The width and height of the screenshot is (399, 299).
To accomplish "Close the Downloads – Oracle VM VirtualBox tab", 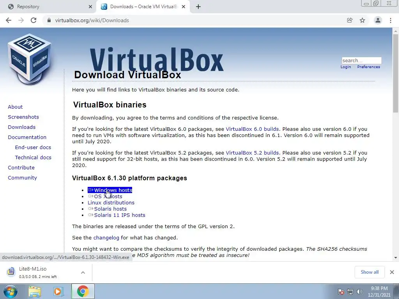I will [184, 7].
